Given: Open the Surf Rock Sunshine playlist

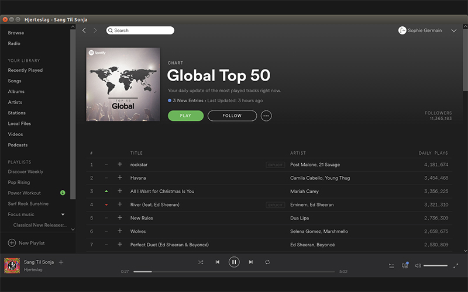Looking at the screenshot, I should click(x=28, y=204).
